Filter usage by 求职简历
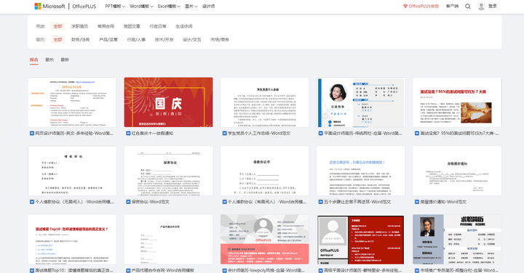Viewport: 524px width, 273px height. tap(79, 26)
